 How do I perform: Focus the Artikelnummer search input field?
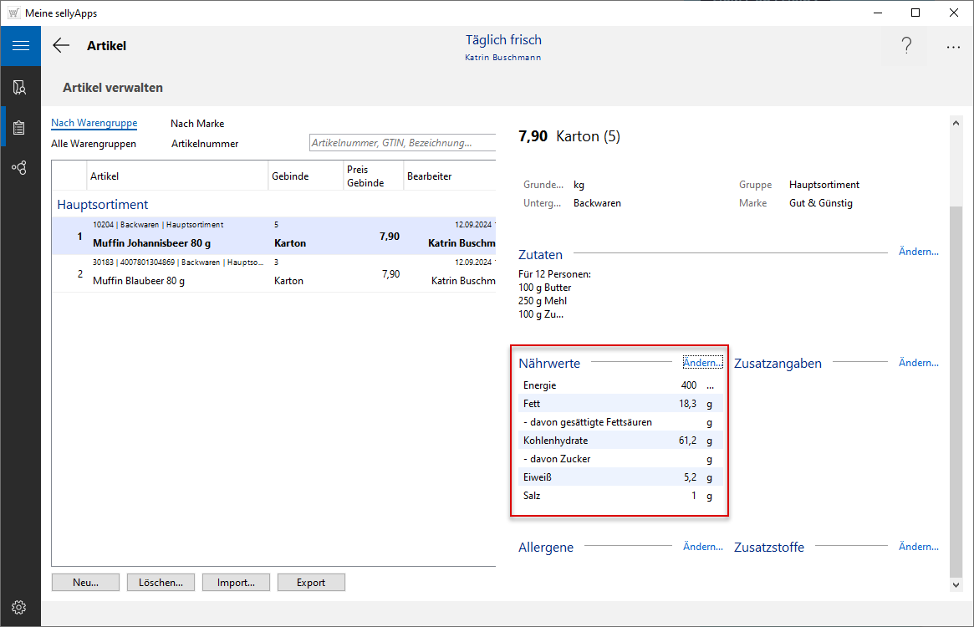click(401, 143)
